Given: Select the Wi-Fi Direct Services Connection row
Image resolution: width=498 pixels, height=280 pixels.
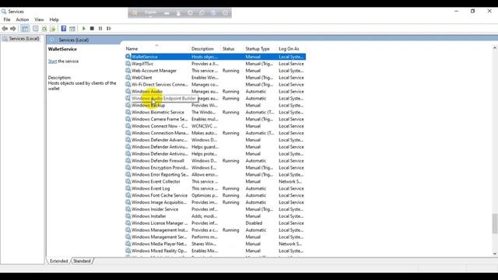Looking at the screenshot, I should 215,85.
